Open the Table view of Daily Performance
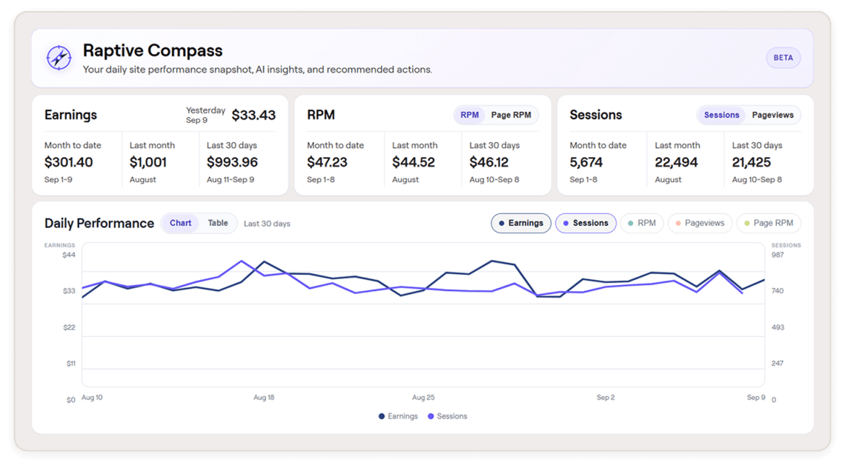 tap(218, 223)
